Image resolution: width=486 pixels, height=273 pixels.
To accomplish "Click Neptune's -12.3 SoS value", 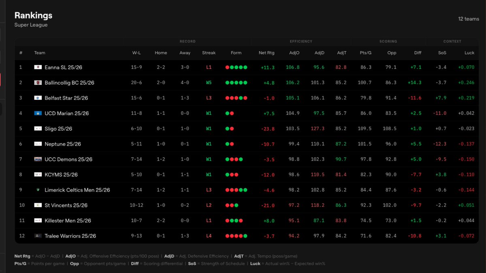I will click(x=439, y=144).
